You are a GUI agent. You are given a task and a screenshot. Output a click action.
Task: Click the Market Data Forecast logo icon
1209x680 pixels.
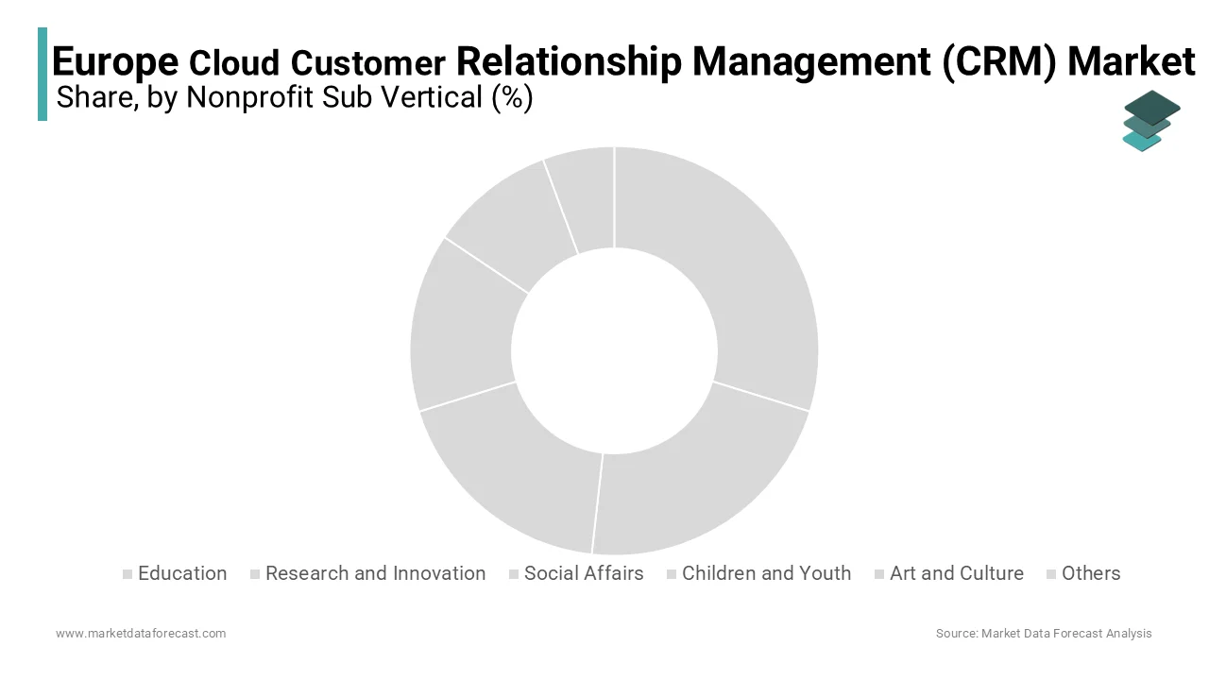coord(1150,121)
